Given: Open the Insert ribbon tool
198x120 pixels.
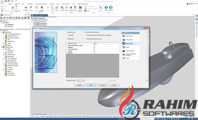Looking at the screenshot, I should click(x=66, y=9).
